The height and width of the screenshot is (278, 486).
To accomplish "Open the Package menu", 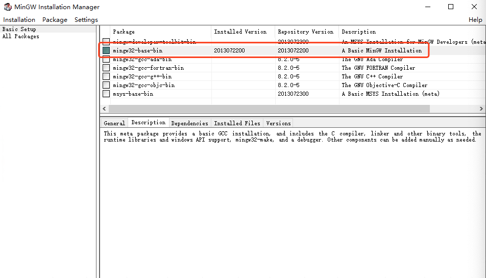I will 55,20.
